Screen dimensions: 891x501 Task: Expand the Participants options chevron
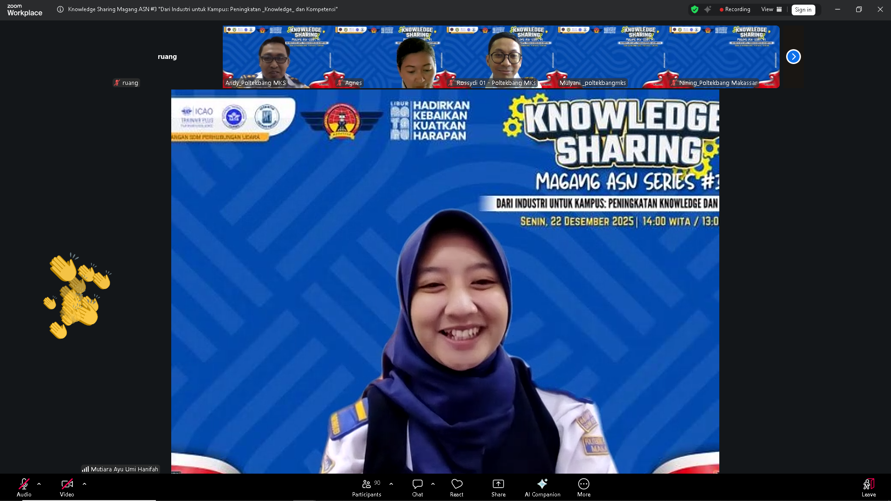point(391,484)
